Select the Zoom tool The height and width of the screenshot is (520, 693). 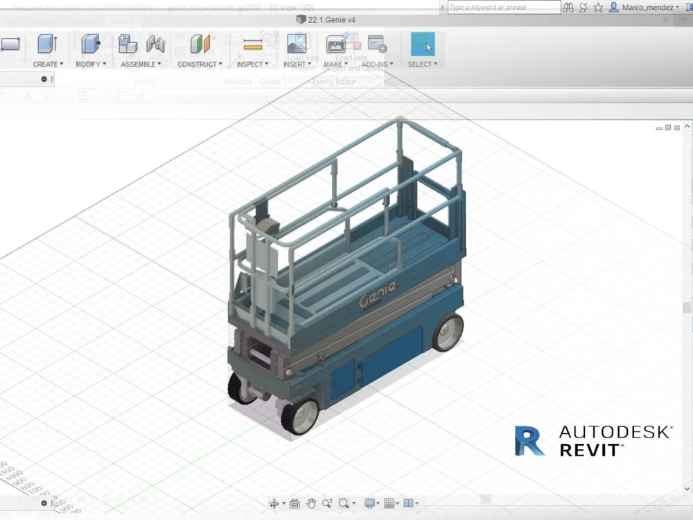point(328,503)
